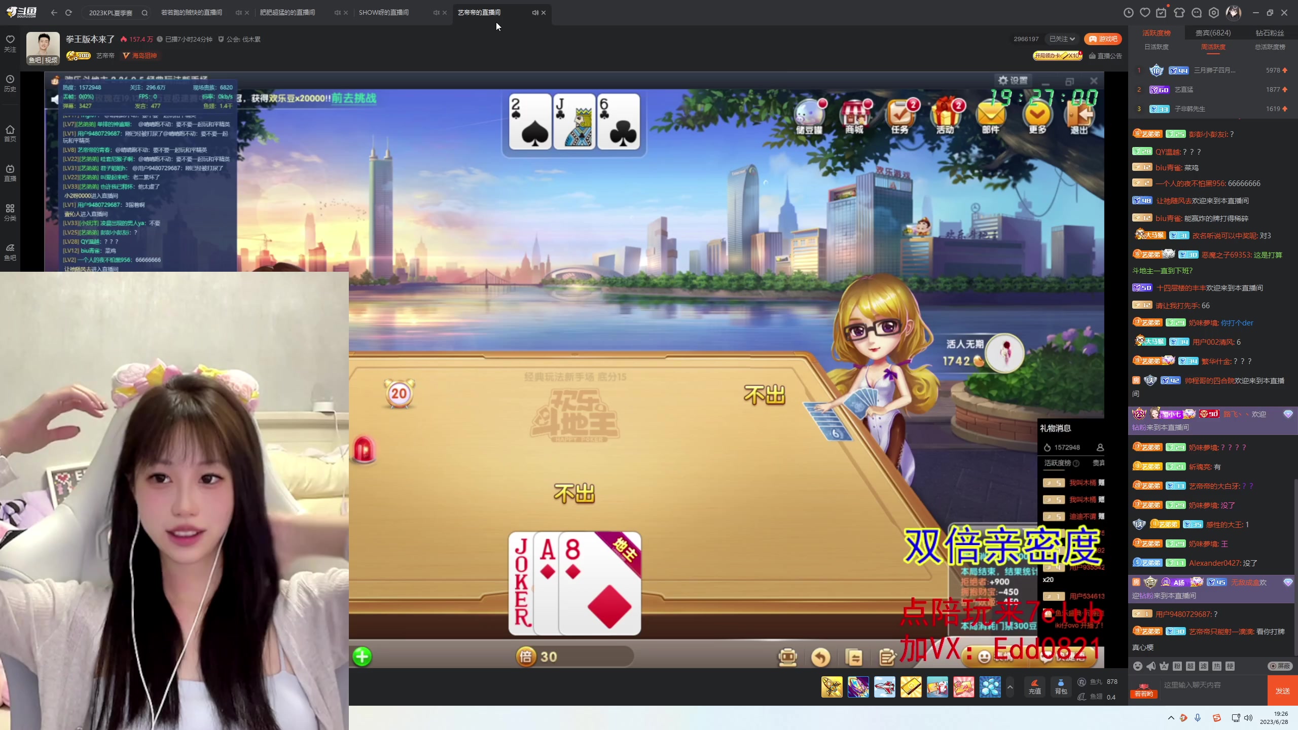Viewport: 1298px width, 730px height.
Task: Open 背包 backpack button
Action: (1061, 687)
